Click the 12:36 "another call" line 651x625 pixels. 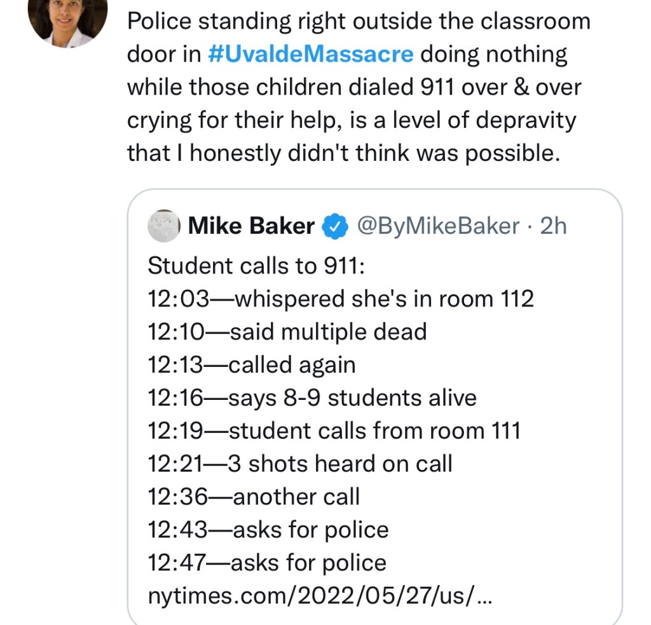pos(253,497)
